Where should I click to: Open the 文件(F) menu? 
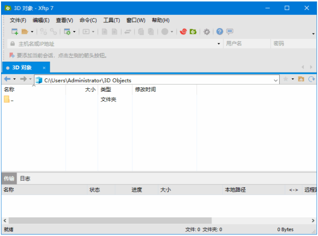18,20
